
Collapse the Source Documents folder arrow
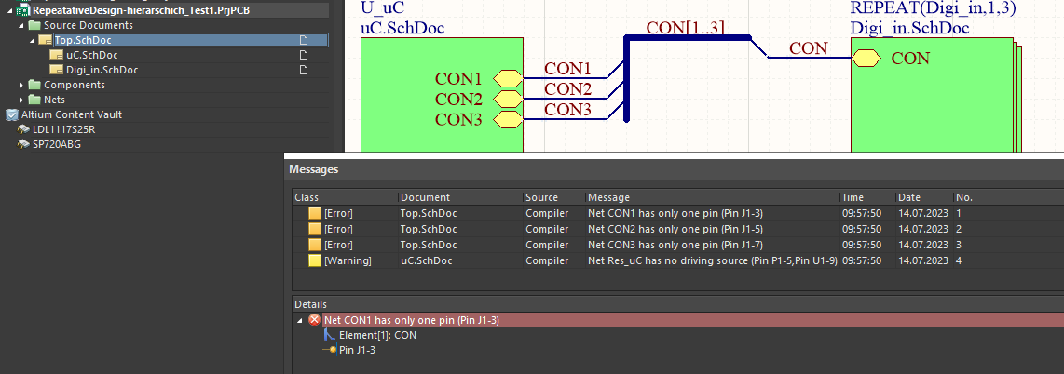(21, 26)
